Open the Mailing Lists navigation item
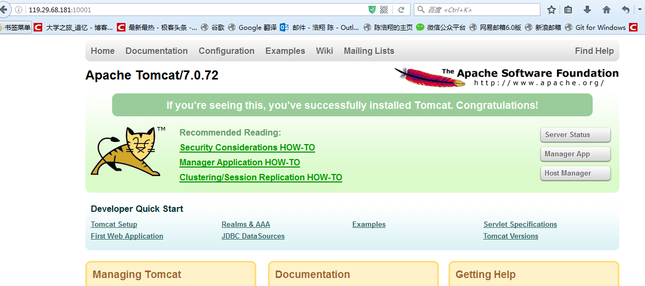The image size is (645, 286). point(369,51)
